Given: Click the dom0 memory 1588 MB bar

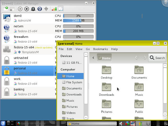Looking at the screenshot, I should tap(78, 20).
